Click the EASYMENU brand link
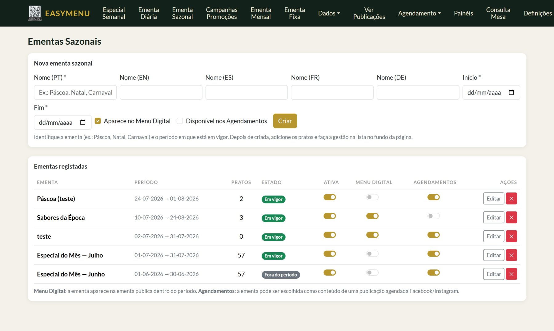The image size is (554, 331). click(x=67, y=13)
